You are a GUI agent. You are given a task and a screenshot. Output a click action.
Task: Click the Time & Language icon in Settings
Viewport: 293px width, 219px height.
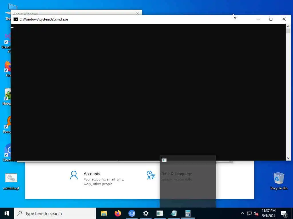point(151,175)
